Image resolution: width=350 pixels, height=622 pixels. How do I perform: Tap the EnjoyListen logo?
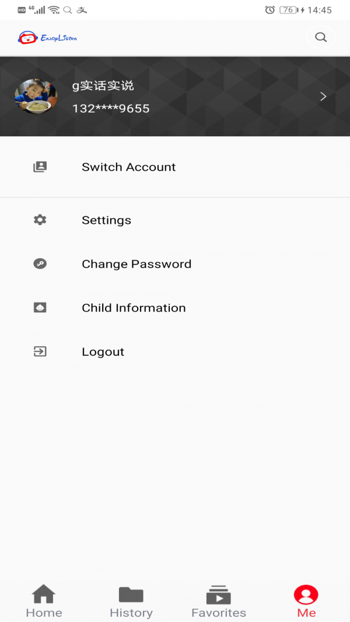(x=47, y=38)
